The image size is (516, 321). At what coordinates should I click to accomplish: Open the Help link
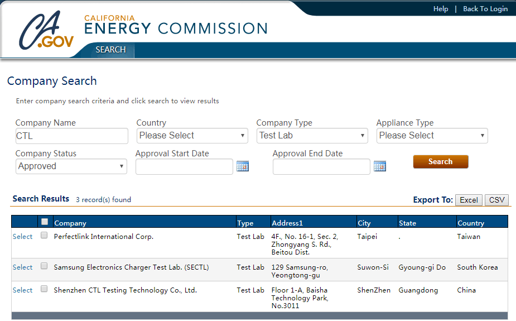pyautogui.click(x=441, y=9)
